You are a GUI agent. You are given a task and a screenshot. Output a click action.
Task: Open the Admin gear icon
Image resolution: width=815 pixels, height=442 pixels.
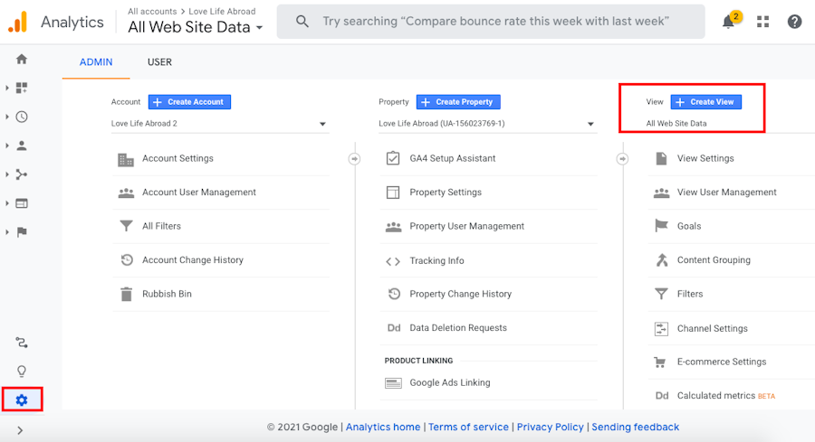[x=22, y=400]
